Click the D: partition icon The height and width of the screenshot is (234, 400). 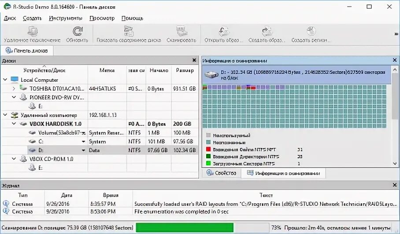(x=32, y=150)
